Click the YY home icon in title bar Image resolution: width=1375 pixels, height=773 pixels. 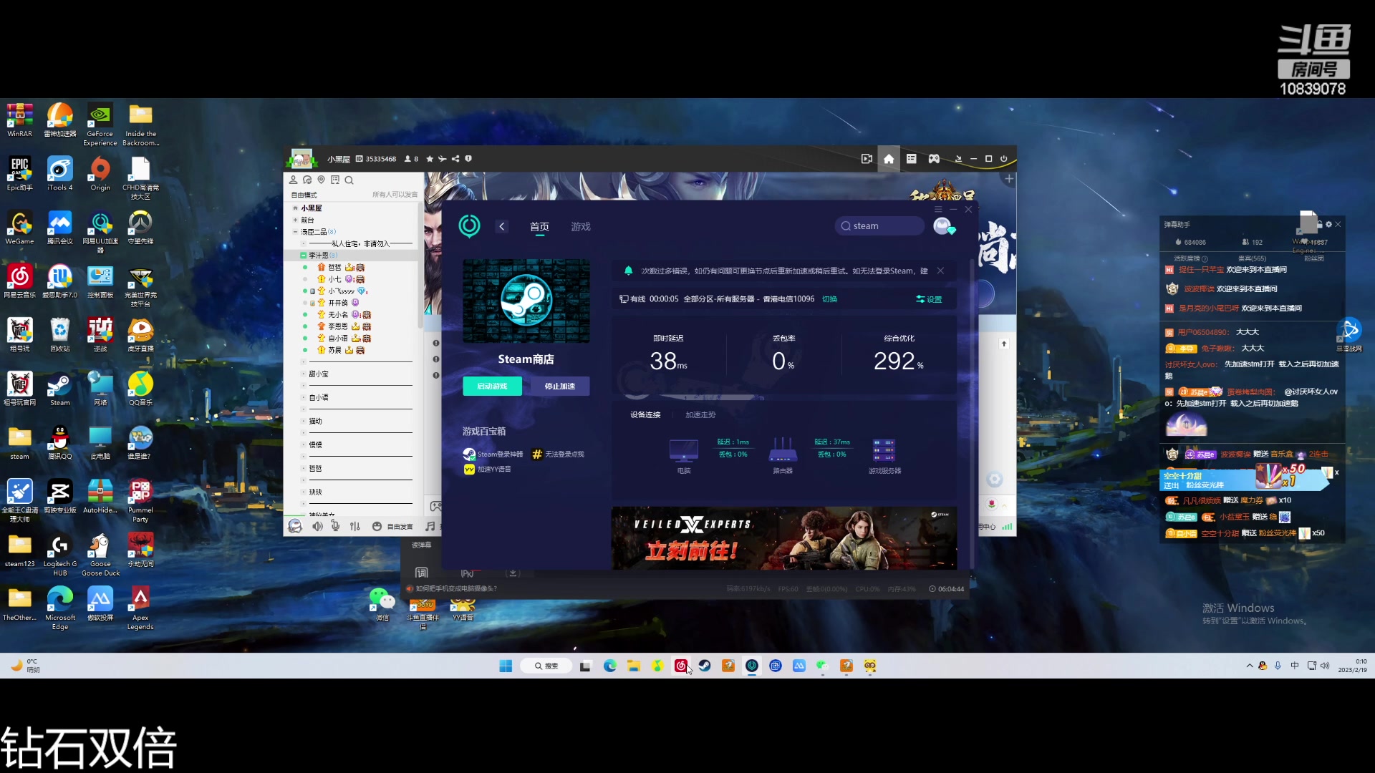pos(889,159)
